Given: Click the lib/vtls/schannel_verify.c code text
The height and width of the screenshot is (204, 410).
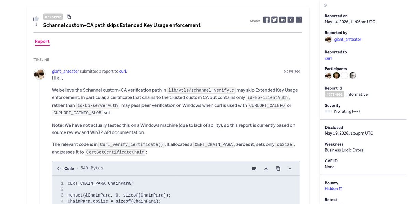Looking at the screenshot, I should click(202, 90).
